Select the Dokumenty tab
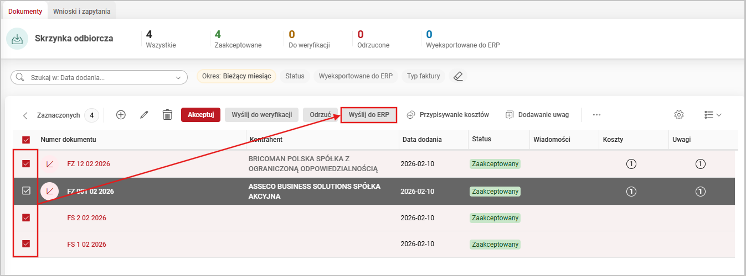Image resolution: width=746 pixels, height=276 pixels. point(25,11)
